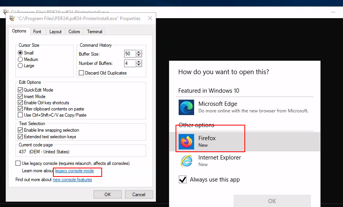Open the Font tab
Screen dimensions: 343x207
(x=37, y=32)
